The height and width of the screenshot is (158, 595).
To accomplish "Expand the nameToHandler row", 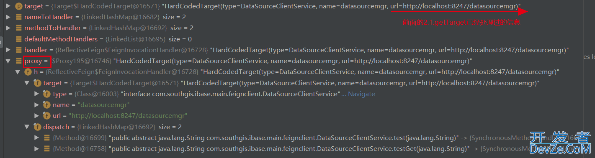I will 8,17.
